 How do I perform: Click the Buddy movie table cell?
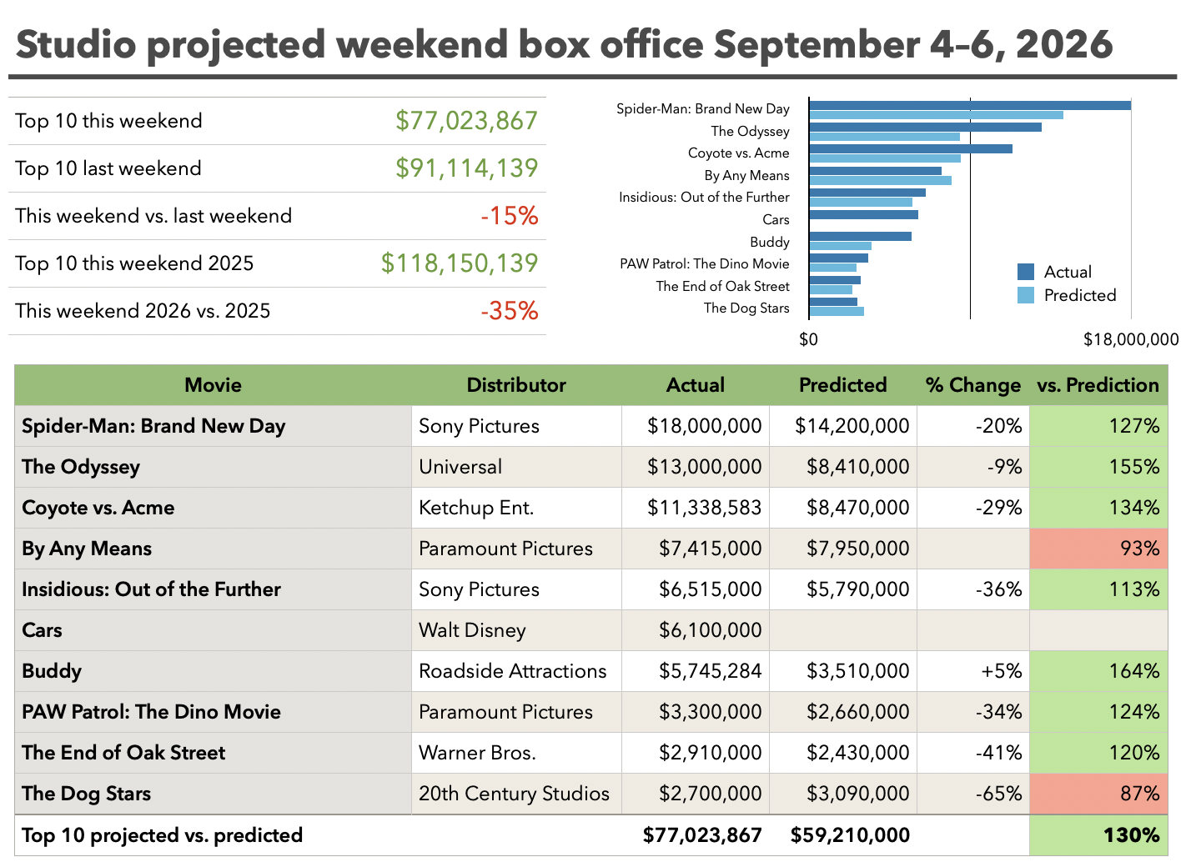click(x=214, y=671)
